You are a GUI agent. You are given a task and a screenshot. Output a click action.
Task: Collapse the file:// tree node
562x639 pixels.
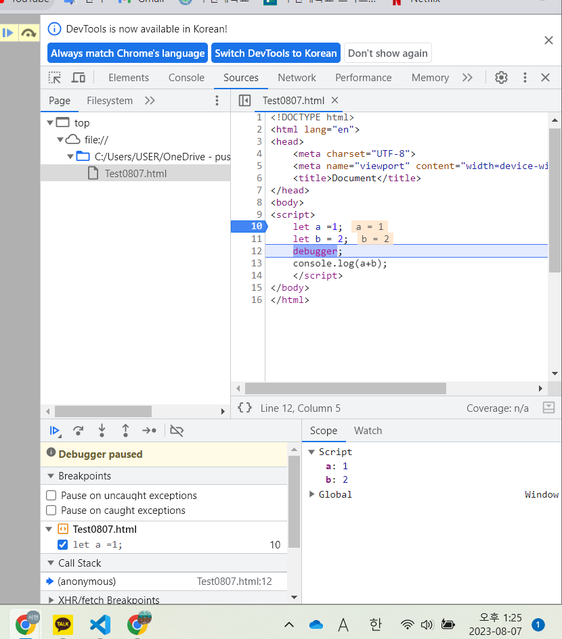point(60,140)
